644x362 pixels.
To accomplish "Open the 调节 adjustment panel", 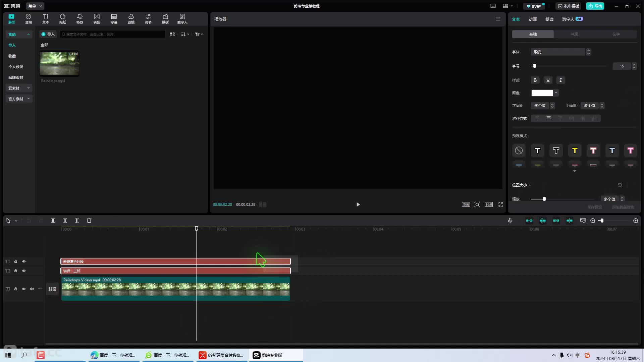I will tap(148, 19).
